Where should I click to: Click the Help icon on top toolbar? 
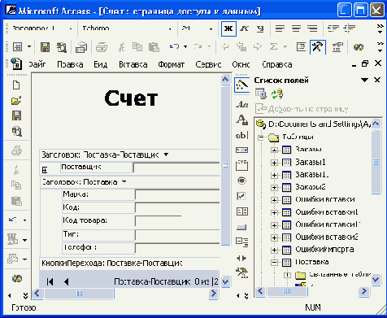tap(359, 47)
